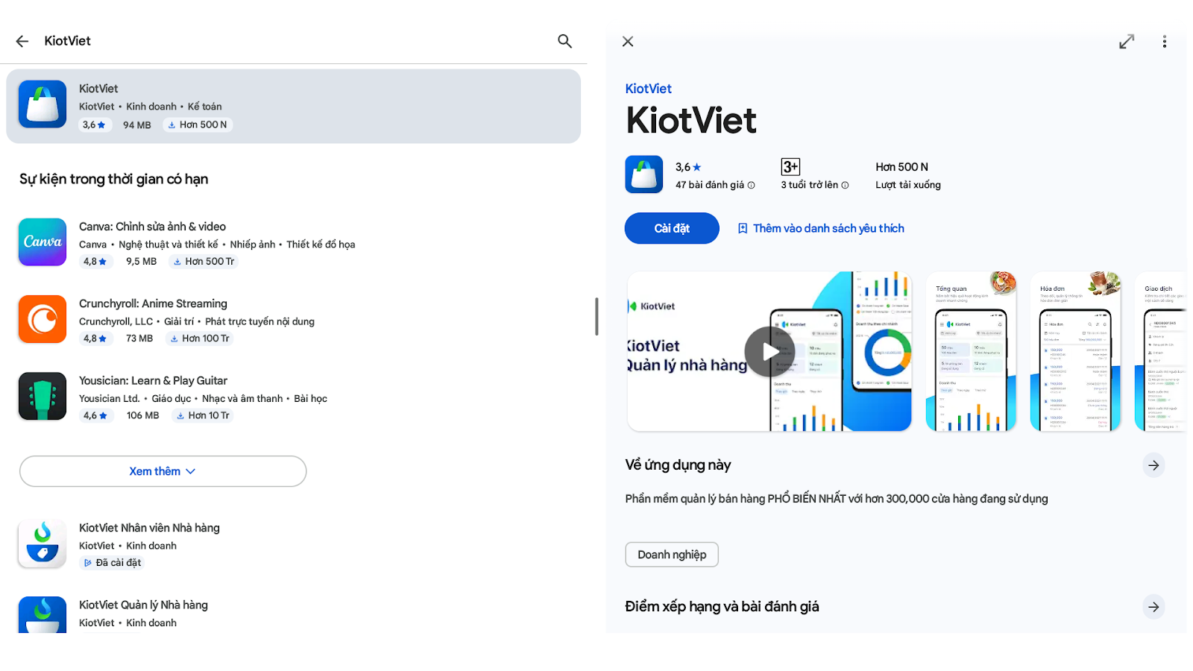
Task: Select KiotViet Nhân viên Nhà hàng title
Action: (149, 528)
